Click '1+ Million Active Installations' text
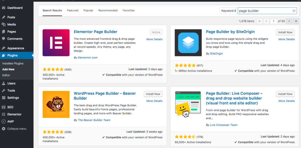The width and height of the screenshot is (301, 148). [x=193, y=71]
